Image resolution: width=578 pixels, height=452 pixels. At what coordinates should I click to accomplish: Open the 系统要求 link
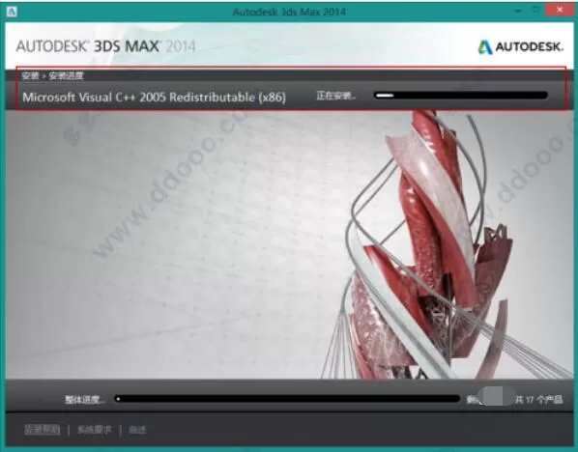coord(95,430)
